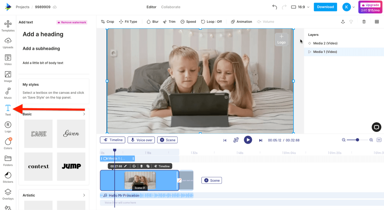Open the chat support bubble

[x=376, y=127]
